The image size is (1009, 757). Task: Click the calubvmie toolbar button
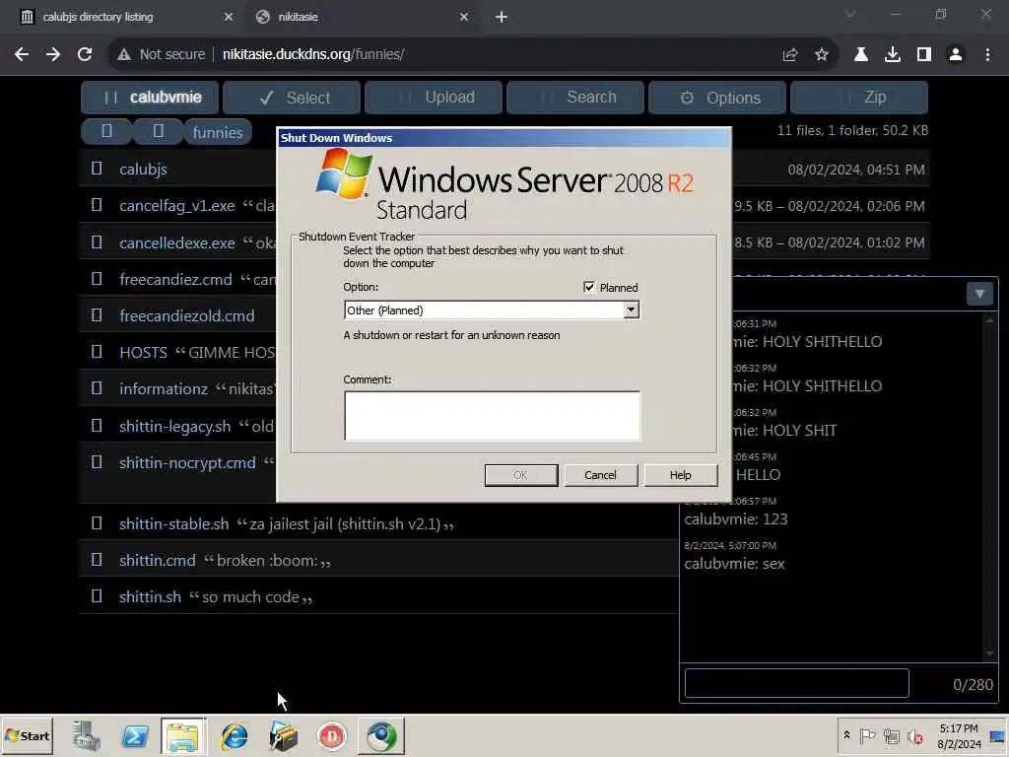[150, 98]
